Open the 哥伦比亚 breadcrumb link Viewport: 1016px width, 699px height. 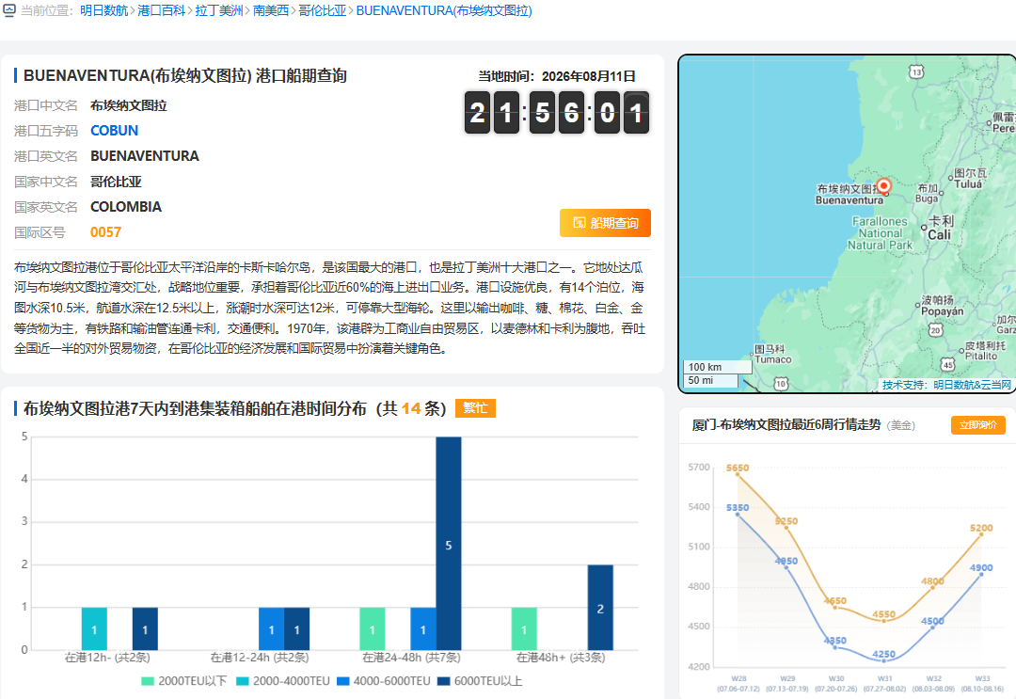point(322,11)
